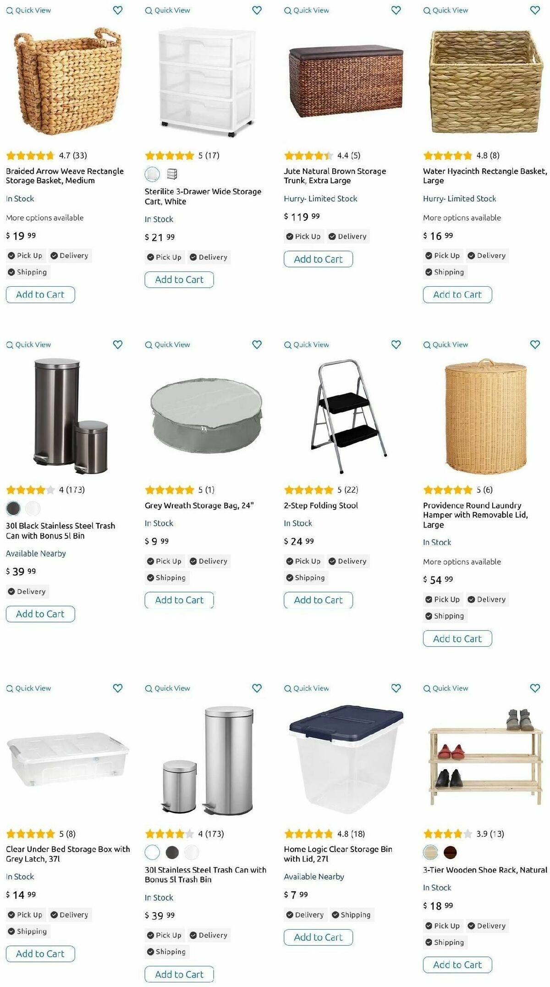Viewport: 550px width, 987px height.
Task: Open Providence Round Laundry Hamper product title
Action: tap(475, 515)
